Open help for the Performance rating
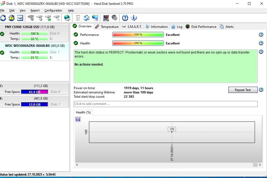The width and height of the screenshot is (267, 178). [261, 35]
